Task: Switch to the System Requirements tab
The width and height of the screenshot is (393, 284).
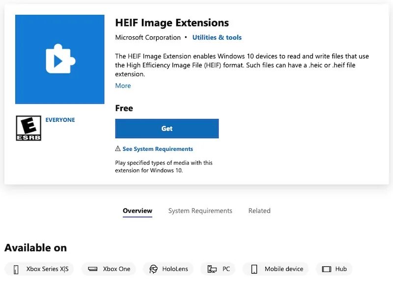Action: (200, 211)
